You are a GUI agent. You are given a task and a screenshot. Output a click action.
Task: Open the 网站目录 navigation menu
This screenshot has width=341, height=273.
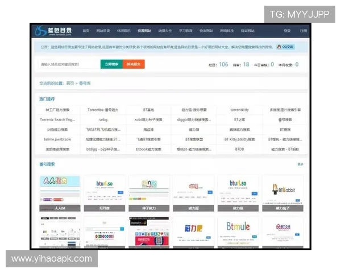click(103, 31)
